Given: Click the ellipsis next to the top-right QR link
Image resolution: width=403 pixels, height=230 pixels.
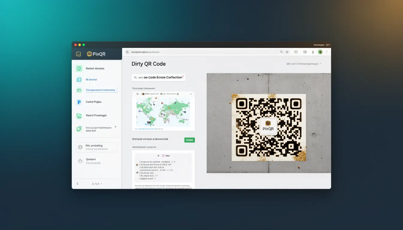Looking at the screenshot, I should (321, 64).
